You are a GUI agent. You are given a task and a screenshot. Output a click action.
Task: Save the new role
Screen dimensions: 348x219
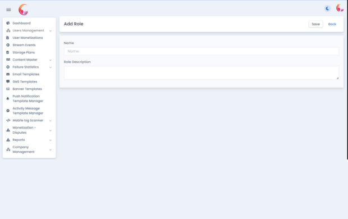[315, 24]
